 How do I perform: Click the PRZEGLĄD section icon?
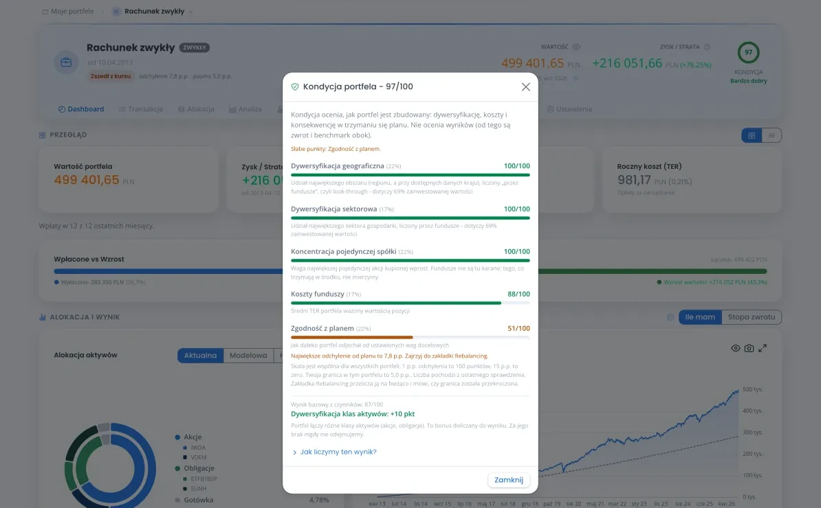pyautogui.click(x=43, y=135)
